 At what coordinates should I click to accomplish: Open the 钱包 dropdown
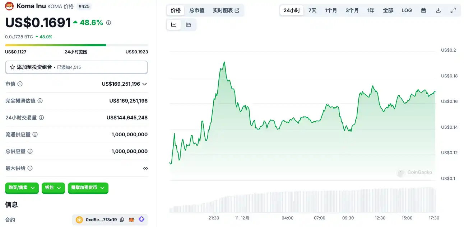pyautogui.click(x=53, y=188)
